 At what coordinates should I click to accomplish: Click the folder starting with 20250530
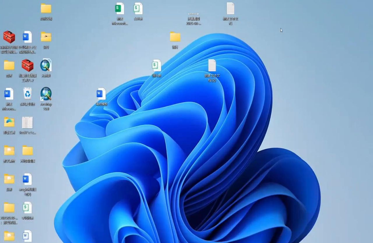pos(9,207)
